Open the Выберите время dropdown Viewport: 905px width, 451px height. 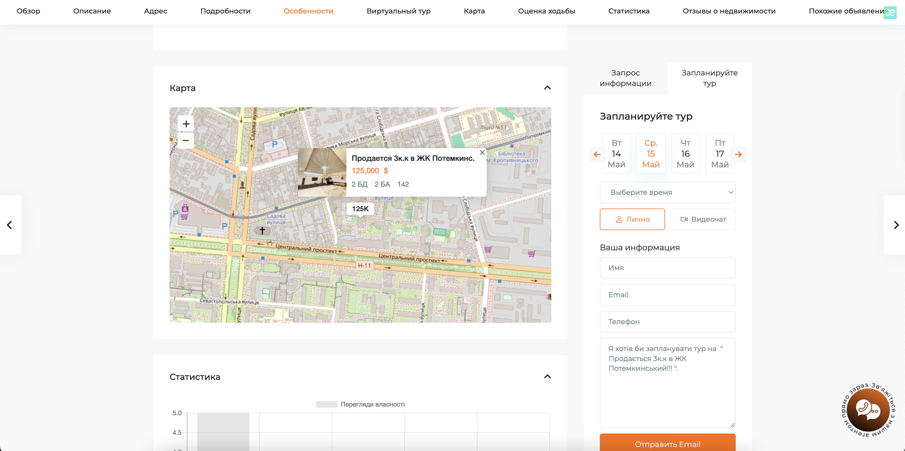pyautogui.click(x=667, y=192)
